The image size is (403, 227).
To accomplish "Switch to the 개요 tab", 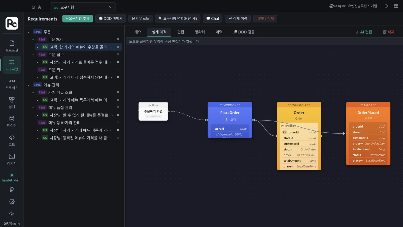I will click(x=138, y=32).
